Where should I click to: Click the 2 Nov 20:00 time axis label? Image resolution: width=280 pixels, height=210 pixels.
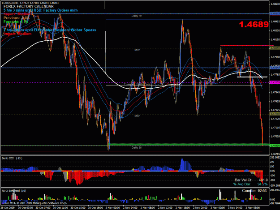coord(200,208)
